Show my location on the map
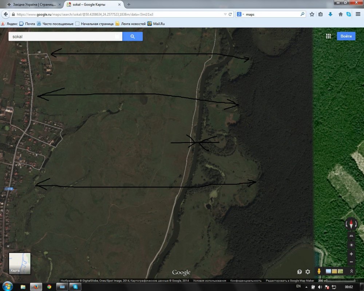This screenshot has height=291, width=364. point(351,245)
